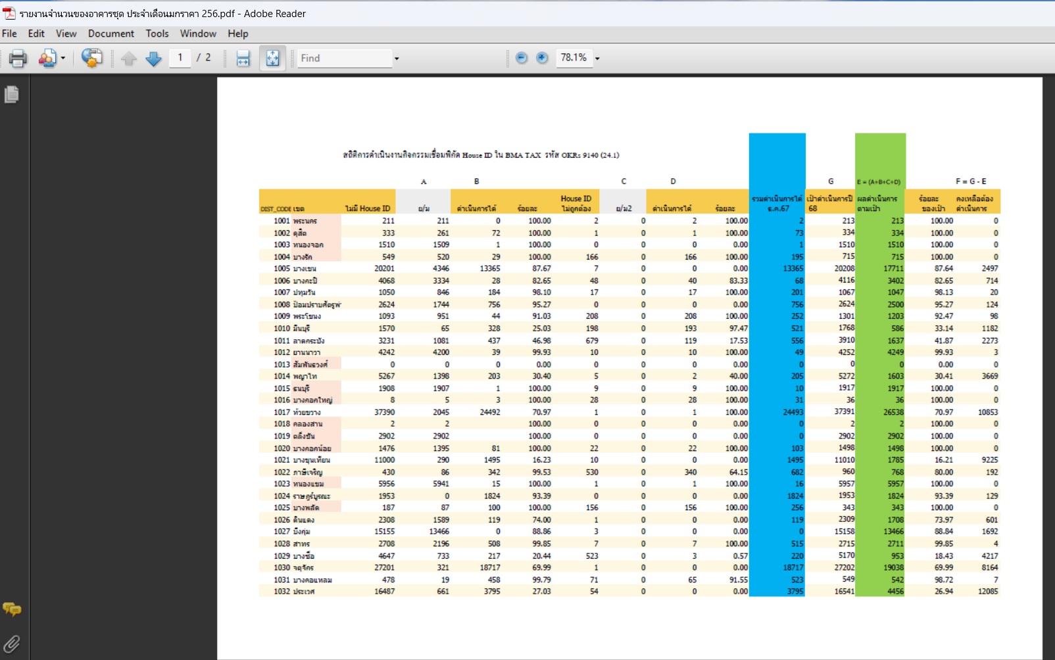The height and width of the screenshot is (660, 1055).
Task: Click district code 1032 row cell
Action: coord(282,592)
